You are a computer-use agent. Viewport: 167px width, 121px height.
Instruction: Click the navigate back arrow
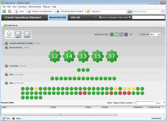[4, 11]
